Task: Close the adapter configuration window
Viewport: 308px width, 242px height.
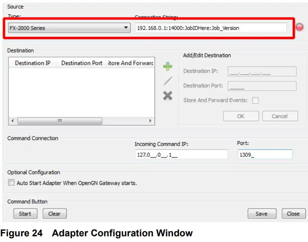Action: pyautogui.click(x=294, y=213)
